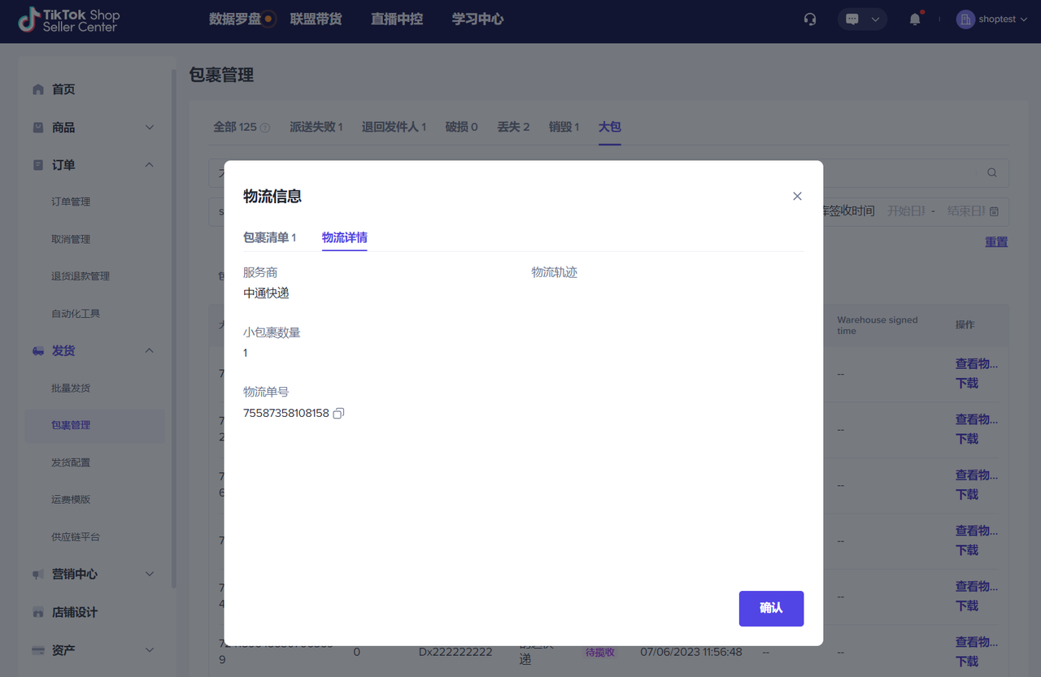Click the 发货 truck icon in sidebar

coord(38,351)
